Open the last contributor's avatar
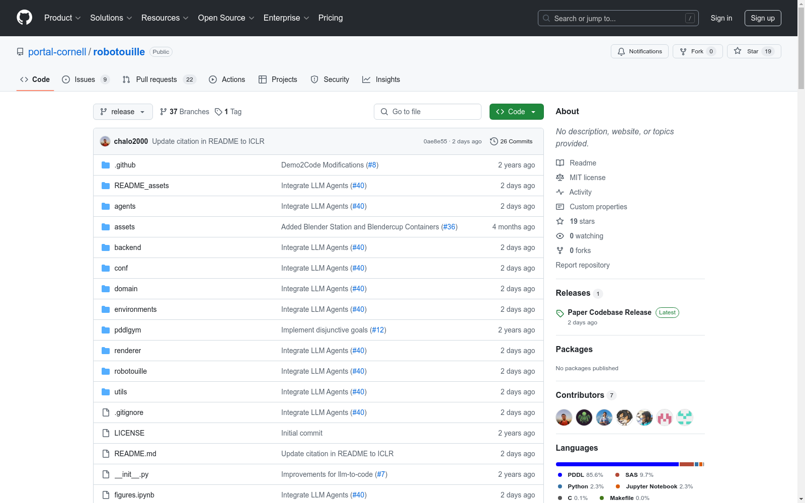Screen dimensions: 805x503 click(685, 417)
